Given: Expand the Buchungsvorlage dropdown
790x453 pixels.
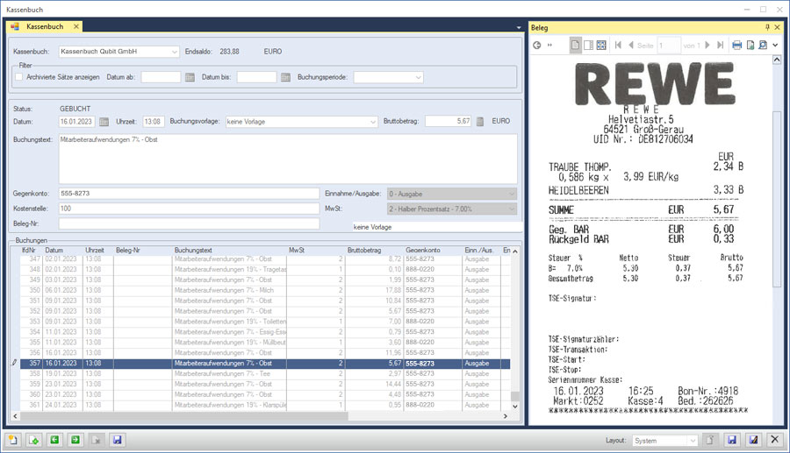Looking at the screenshot, I should pos(373,122).
